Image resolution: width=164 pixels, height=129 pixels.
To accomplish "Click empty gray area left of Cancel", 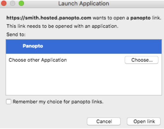I will [x=46, y=121].
